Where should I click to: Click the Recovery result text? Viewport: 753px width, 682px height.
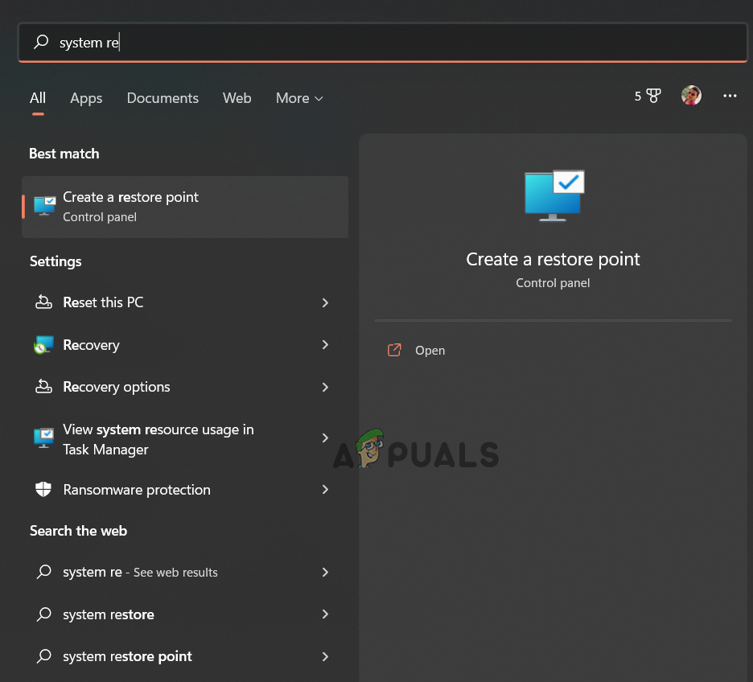91,345
